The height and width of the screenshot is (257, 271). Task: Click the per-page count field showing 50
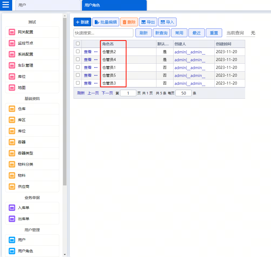pyautogui.click(x=184, y=93)
